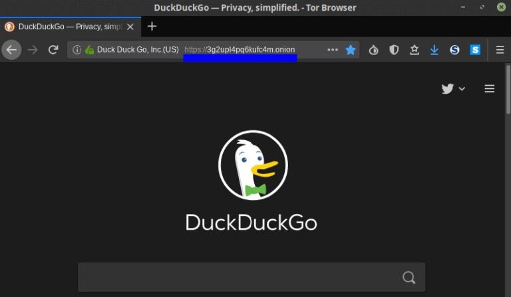
Task: Close the DuckDuckGo tab
Action: tap(130, 27)
